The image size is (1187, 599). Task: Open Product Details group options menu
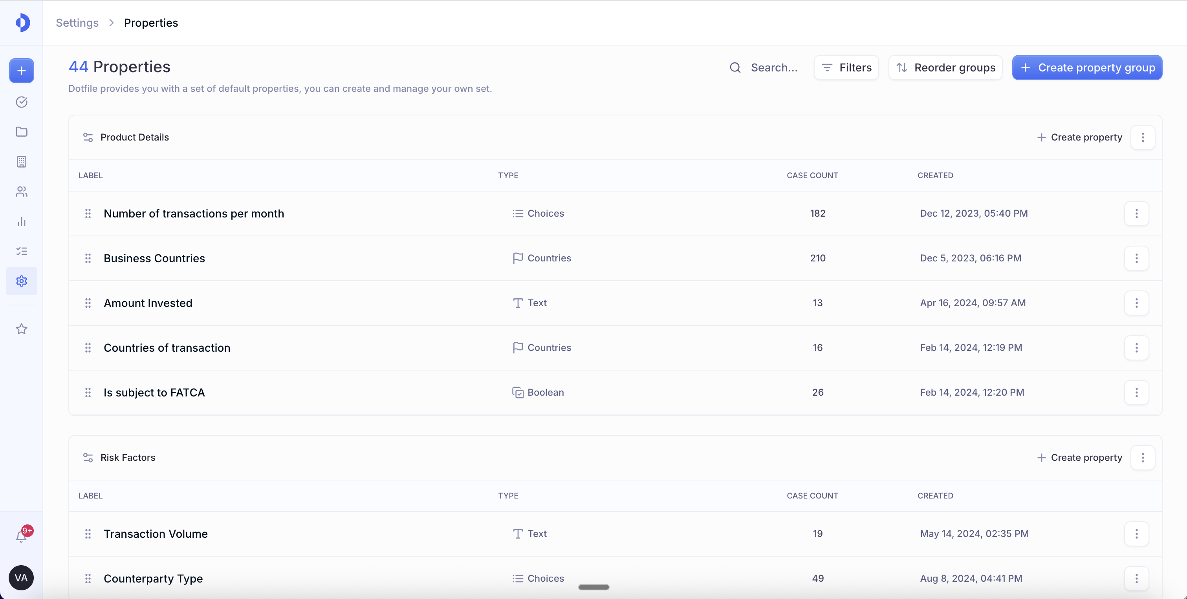point(1142,137)
